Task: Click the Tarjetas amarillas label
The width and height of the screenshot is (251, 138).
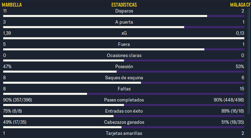Action: pos(124,133)
